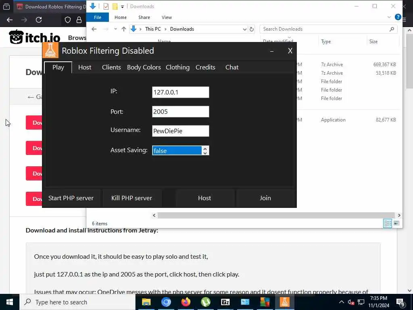Expand the quick access toolbar dropdown

pyautogui.click(x=123, y=6)
